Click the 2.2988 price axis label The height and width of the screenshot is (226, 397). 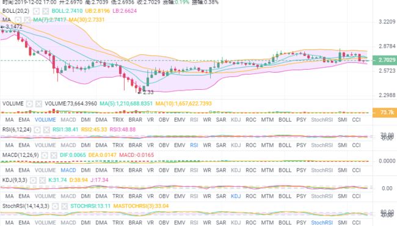387,95
